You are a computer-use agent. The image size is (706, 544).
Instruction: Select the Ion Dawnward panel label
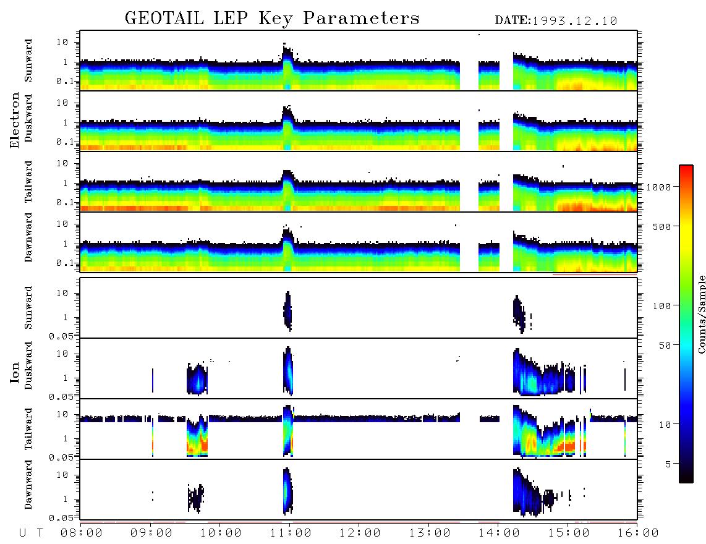(x=28, y=485)
